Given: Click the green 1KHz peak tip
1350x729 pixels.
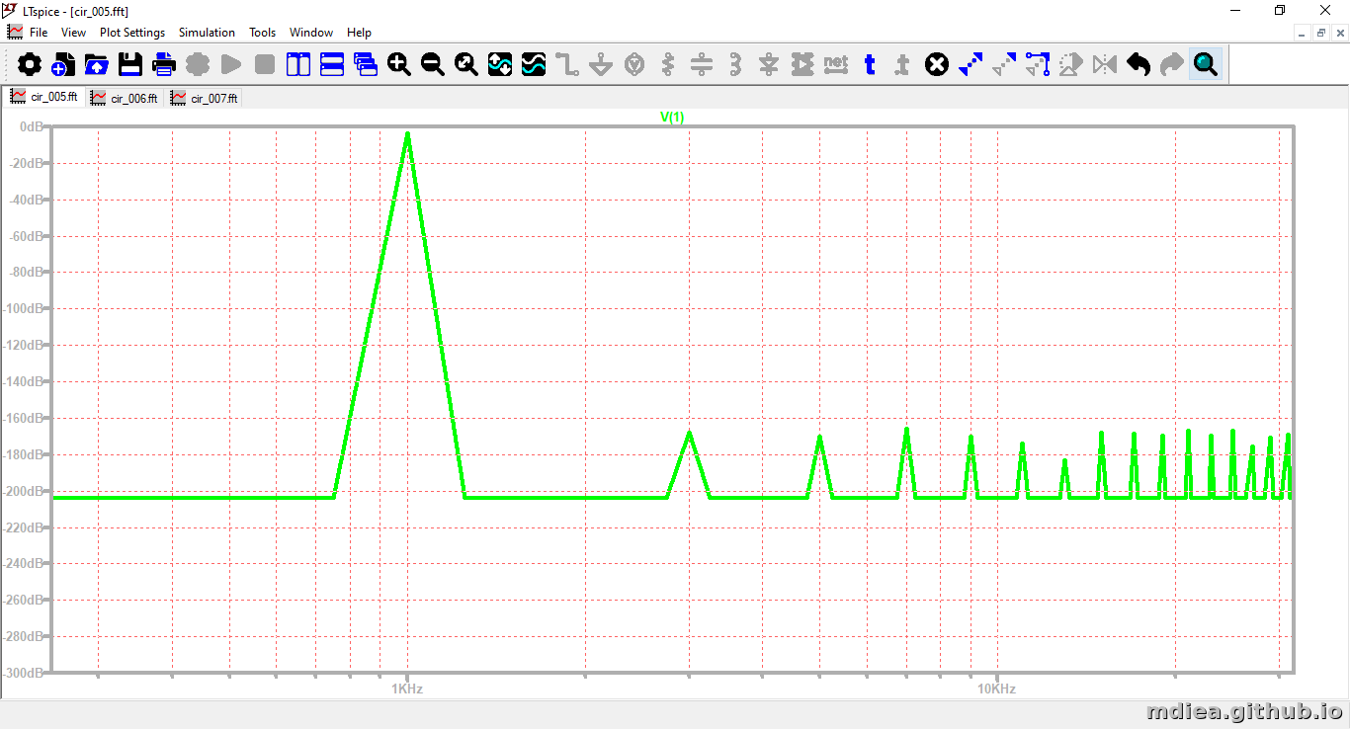Looking at the screenshot, I should (407, 135).
